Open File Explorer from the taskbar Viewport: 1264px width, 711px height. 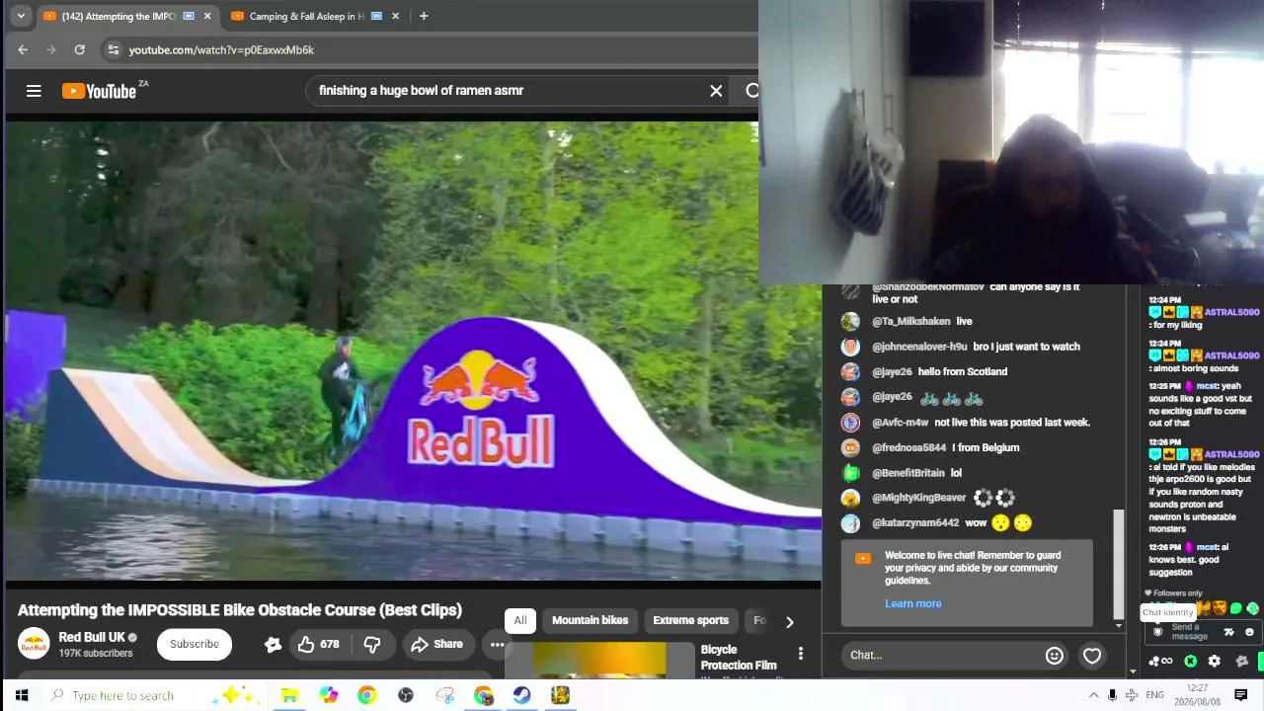[x=289, y=695]
